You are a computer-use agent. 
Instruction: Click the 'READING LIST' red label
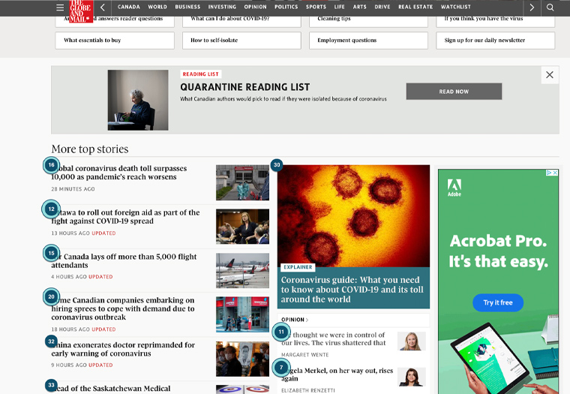point(201,74)
